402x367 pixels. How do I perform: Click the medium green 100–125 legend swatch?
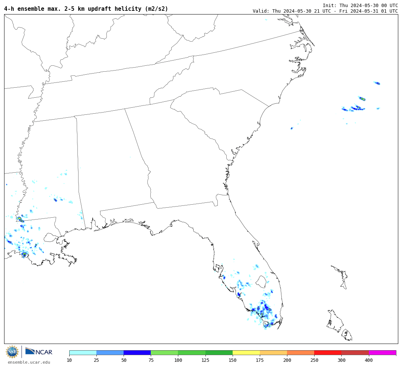[x=192, y=353]
